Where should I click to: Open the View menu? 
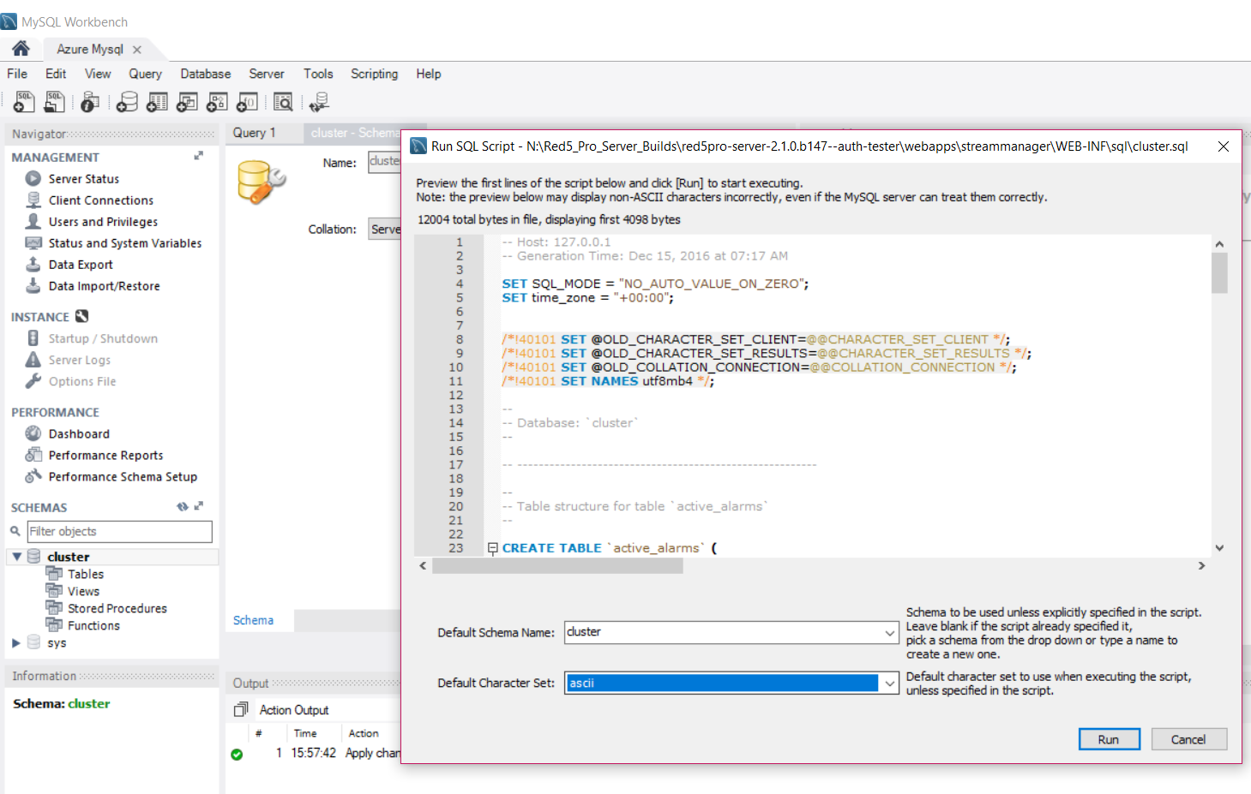tap(98, 74)
